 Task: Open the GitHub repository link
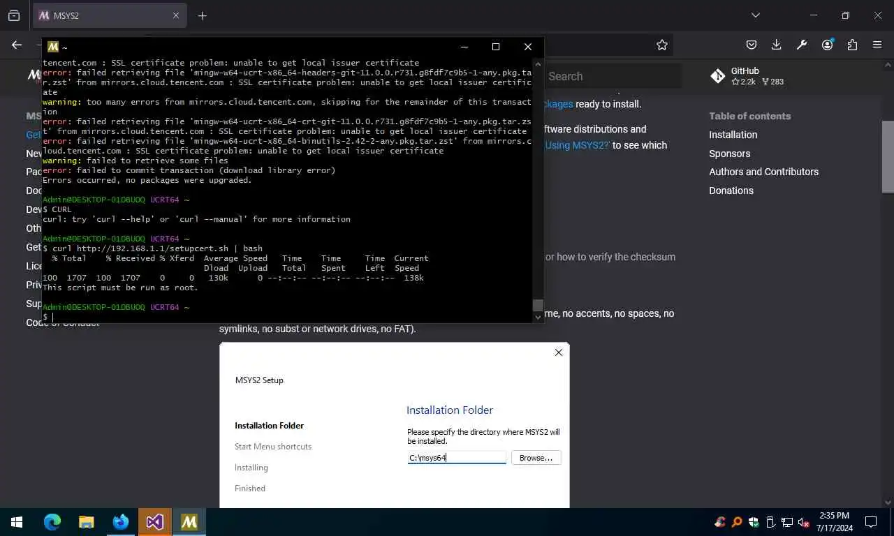point(747,76)
